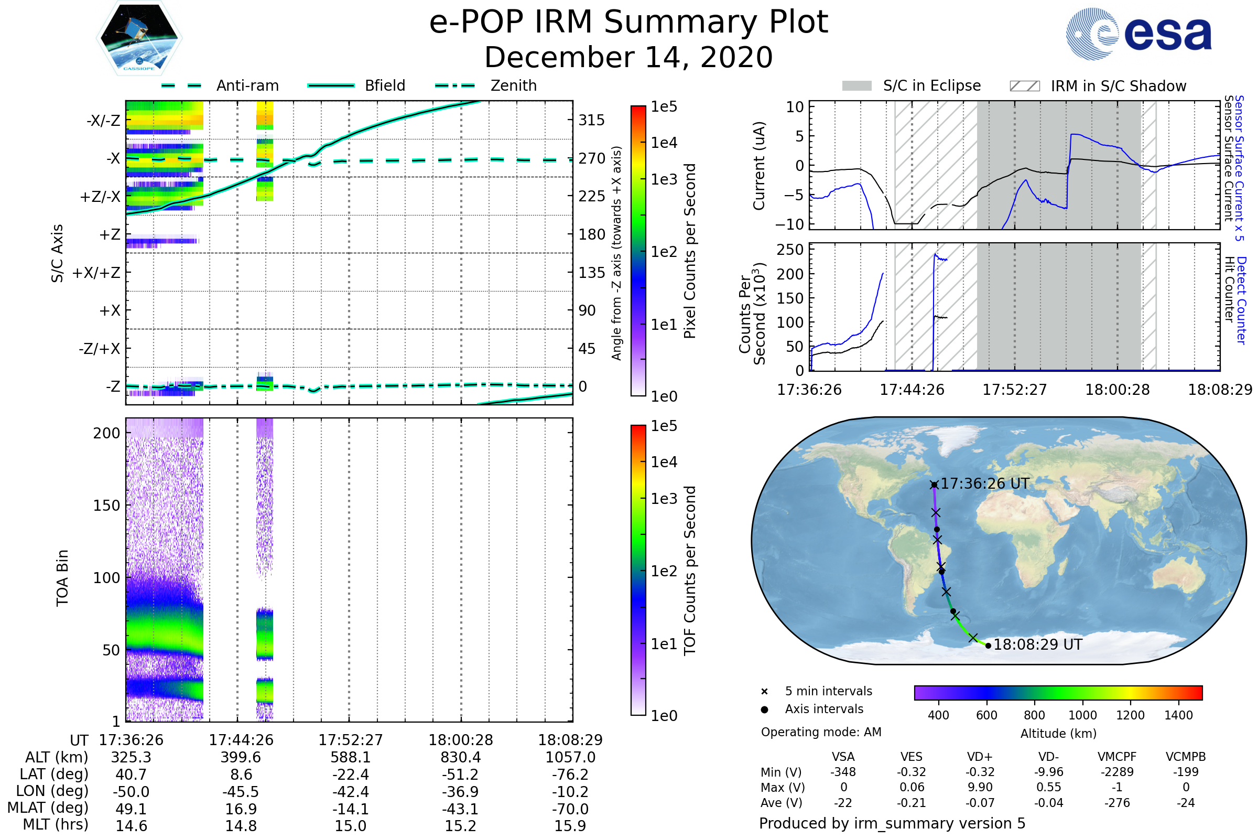The width and height of the screenshot is (1258, 839).
Task: Click the Produced by irm_summary version 5 text
Action: click(x=892, y=823)
